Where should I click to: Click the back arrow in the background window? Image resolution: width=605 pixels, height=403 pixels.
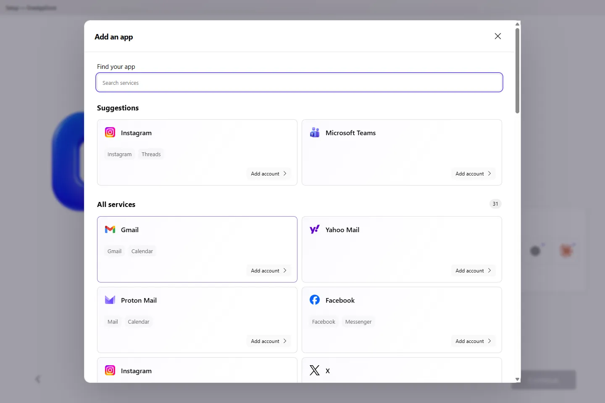tap(37, 379)
